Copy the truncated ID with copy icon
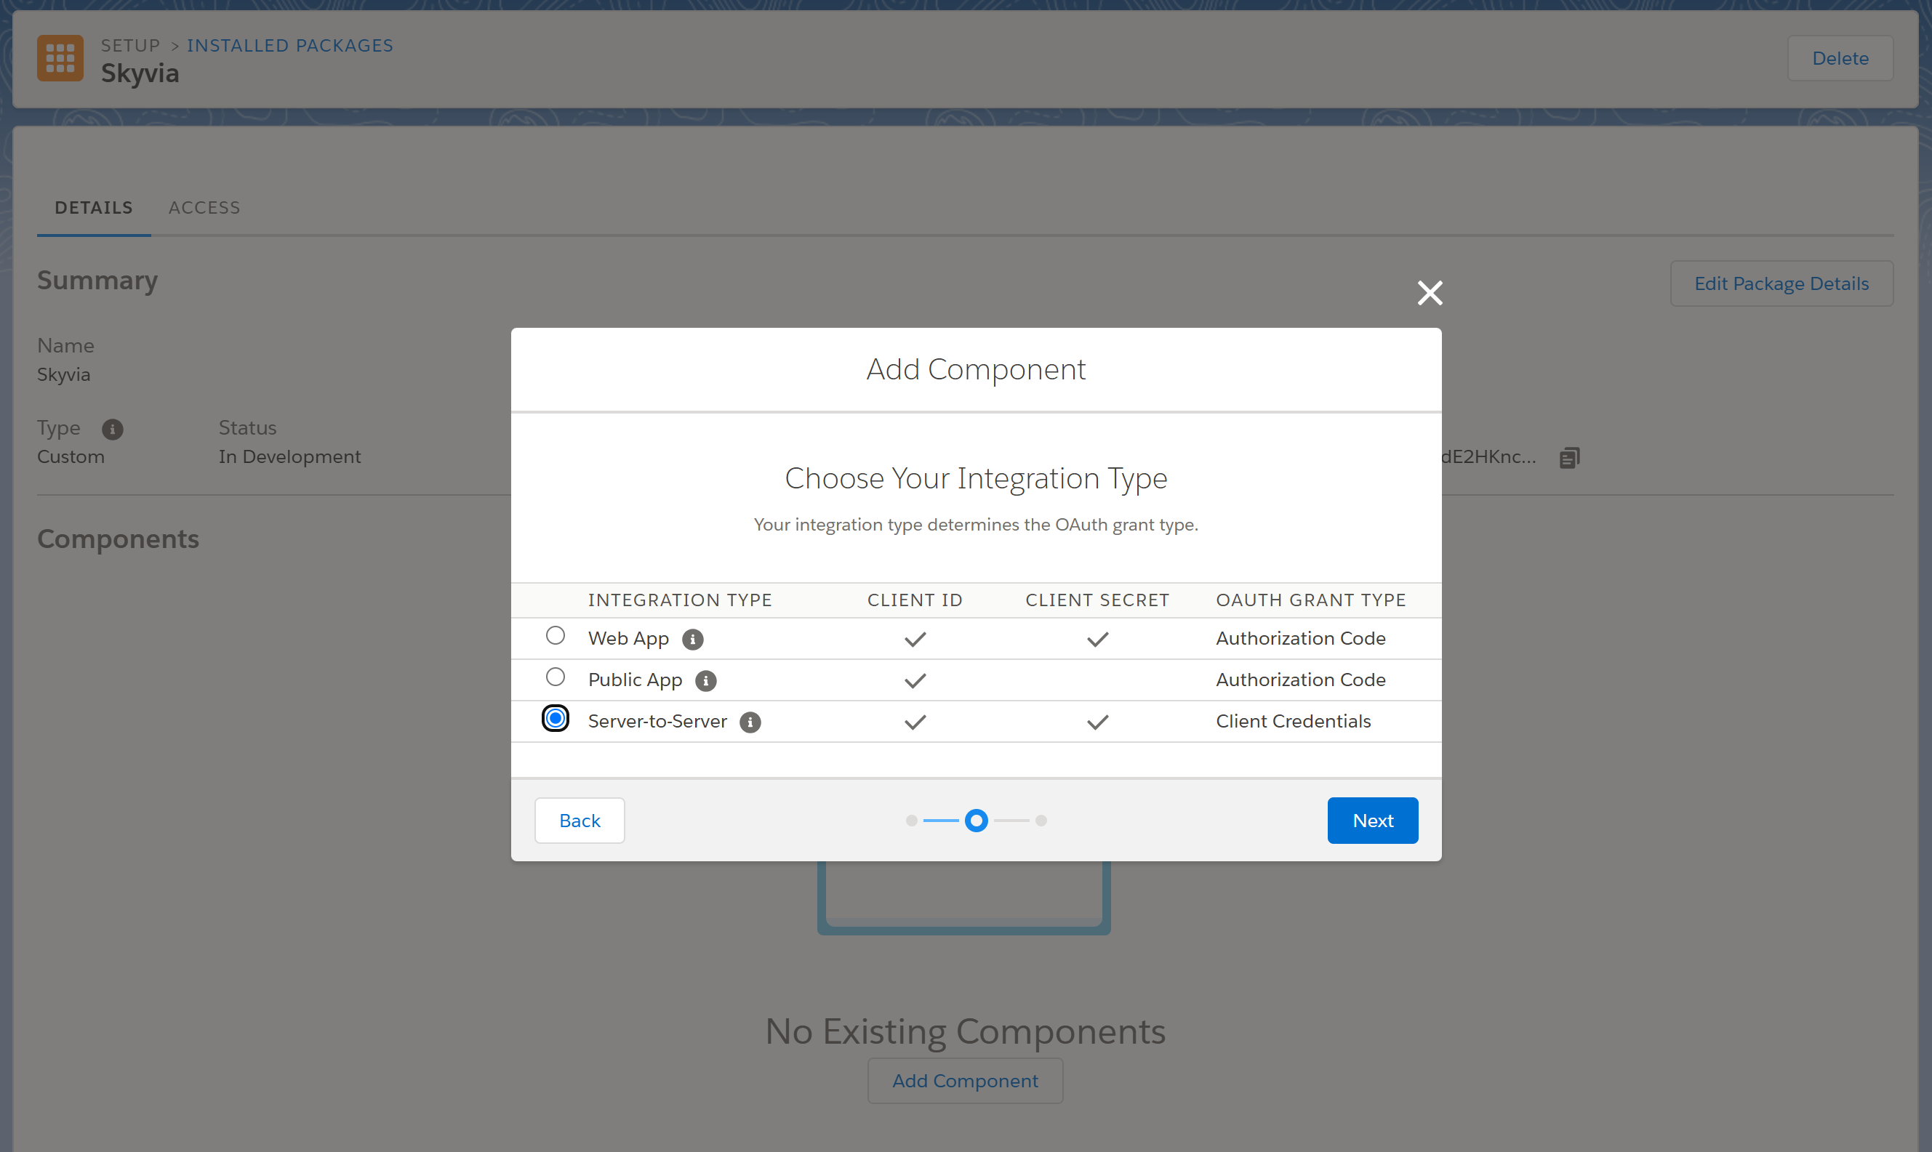Viewport: 1932px width, 1152px height. coord(1568,458)
